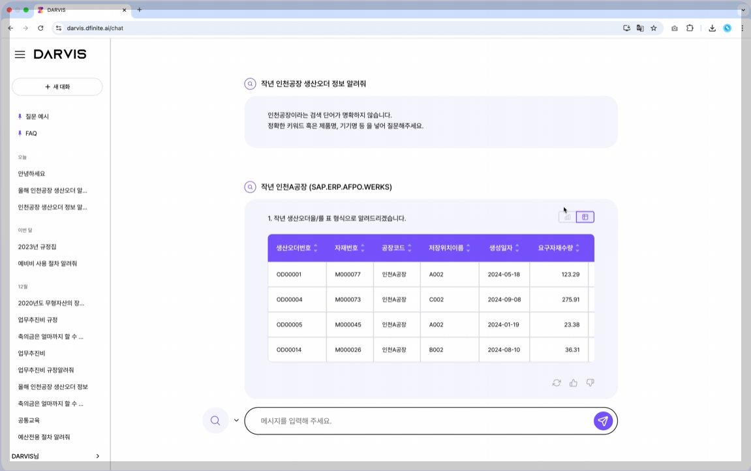Send the message with paper plane
751x471 pixels.
(603, 421)
